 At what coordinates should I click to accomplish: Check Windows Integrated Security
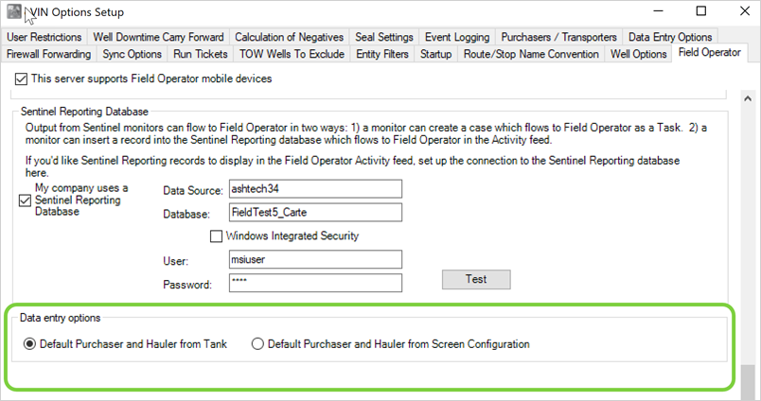pyautogui.click(x=216, y=235)
